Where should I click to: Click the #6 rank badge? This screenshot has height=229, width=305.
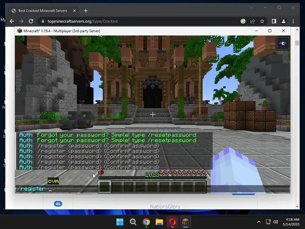(58, 204)
